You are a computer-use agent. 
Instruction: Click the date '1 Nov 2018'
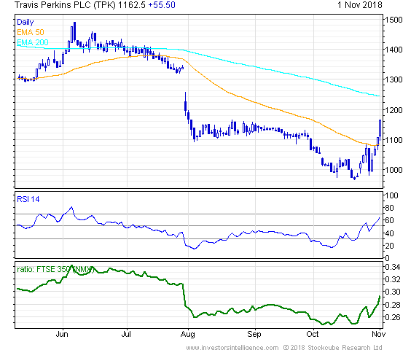(360, 5)
